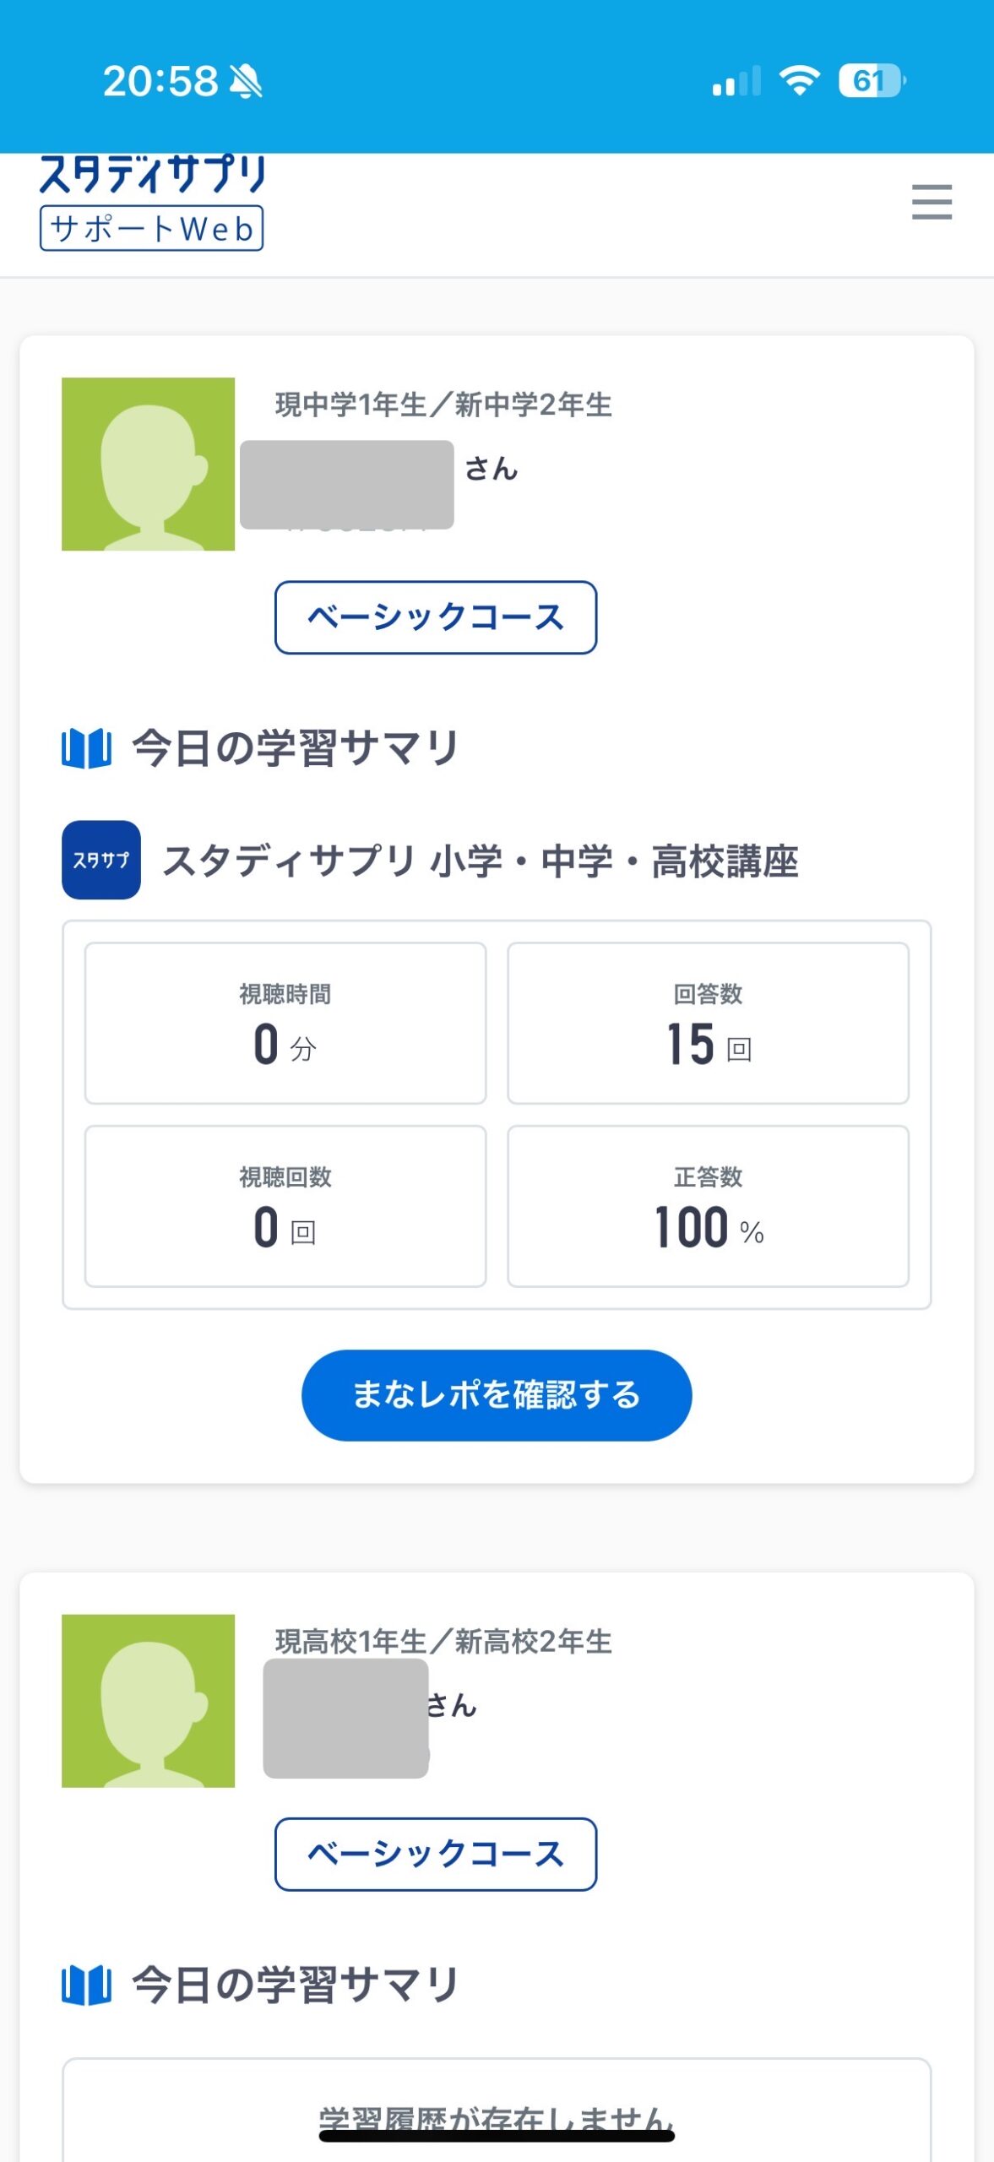Select the 正答数 100% card
The image size is (994, 2162).
pos(708,1206)
